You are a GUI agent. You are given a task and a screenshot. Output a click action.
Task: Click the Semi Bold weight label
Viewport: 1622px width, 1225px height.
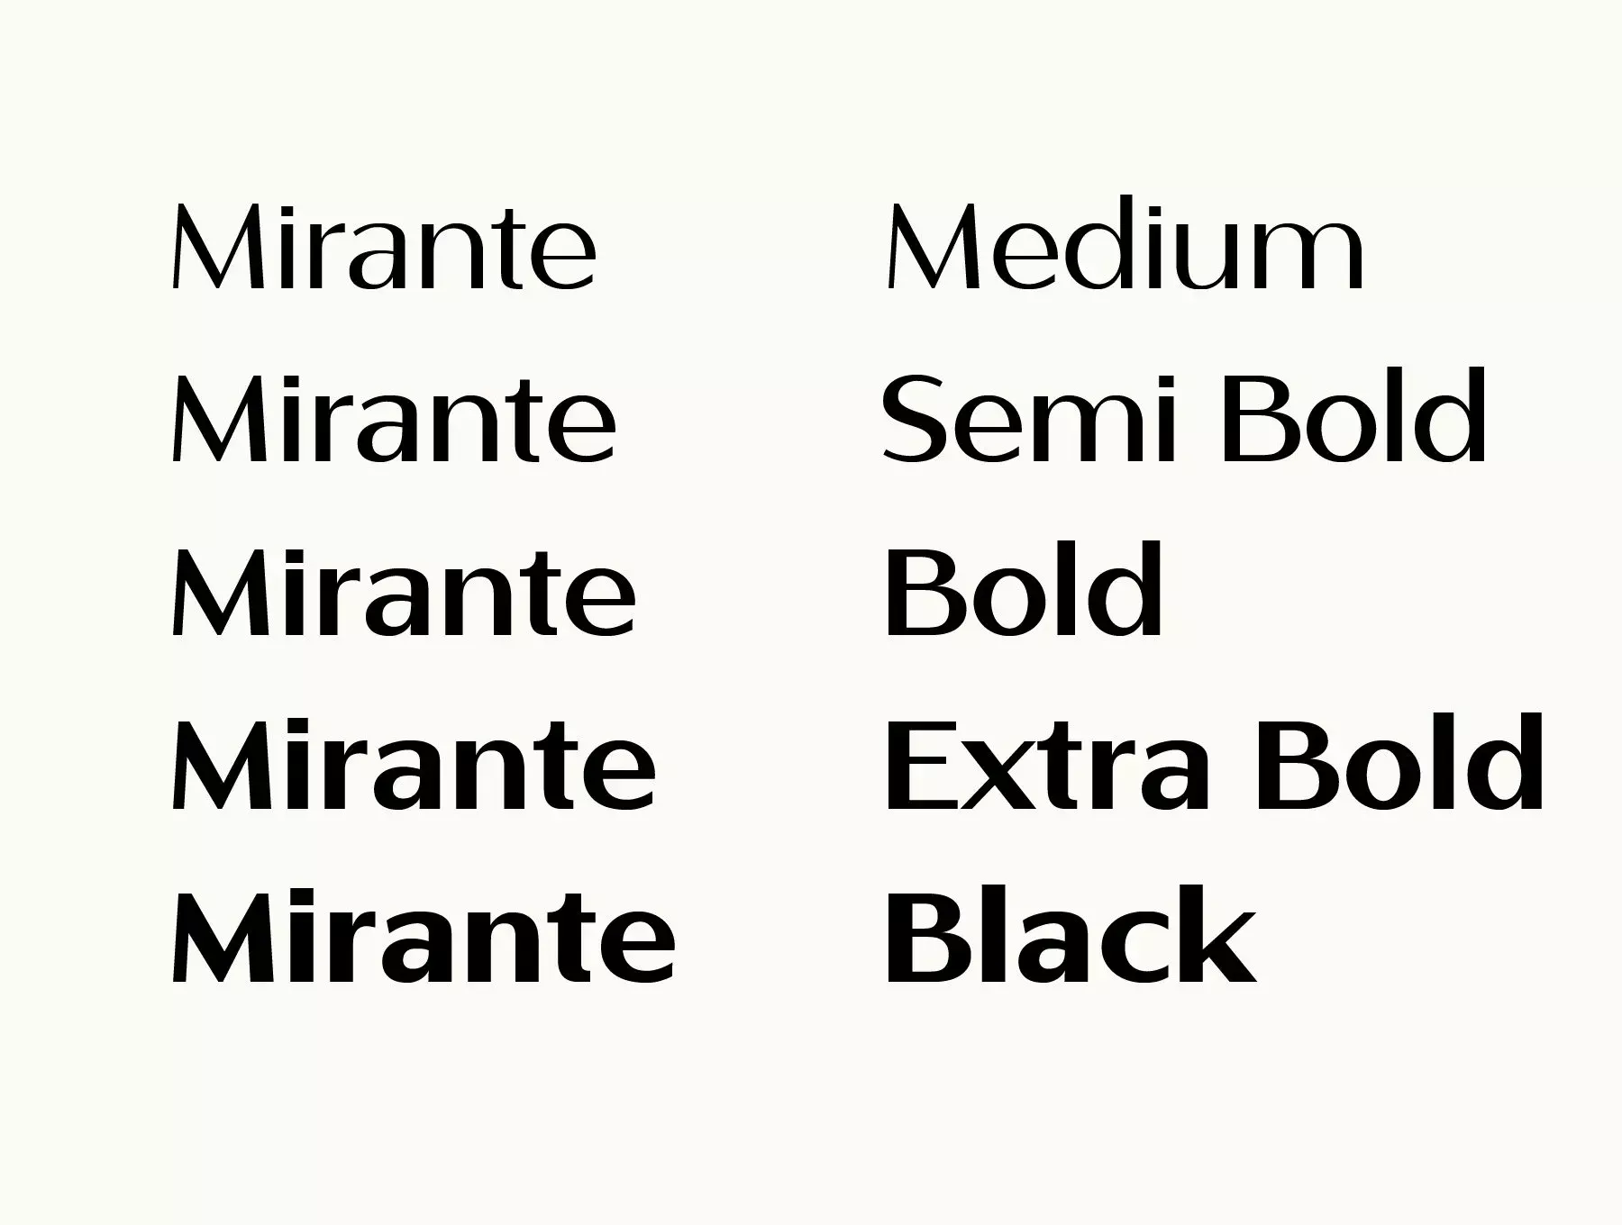pos(1184,417)
